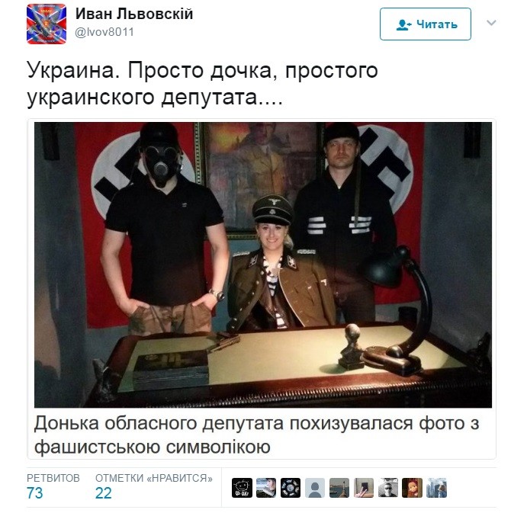Open liker avatar showing woman in hat
Image resolution: width=527 pixels, height=513 pixels.
pos(266,488)
